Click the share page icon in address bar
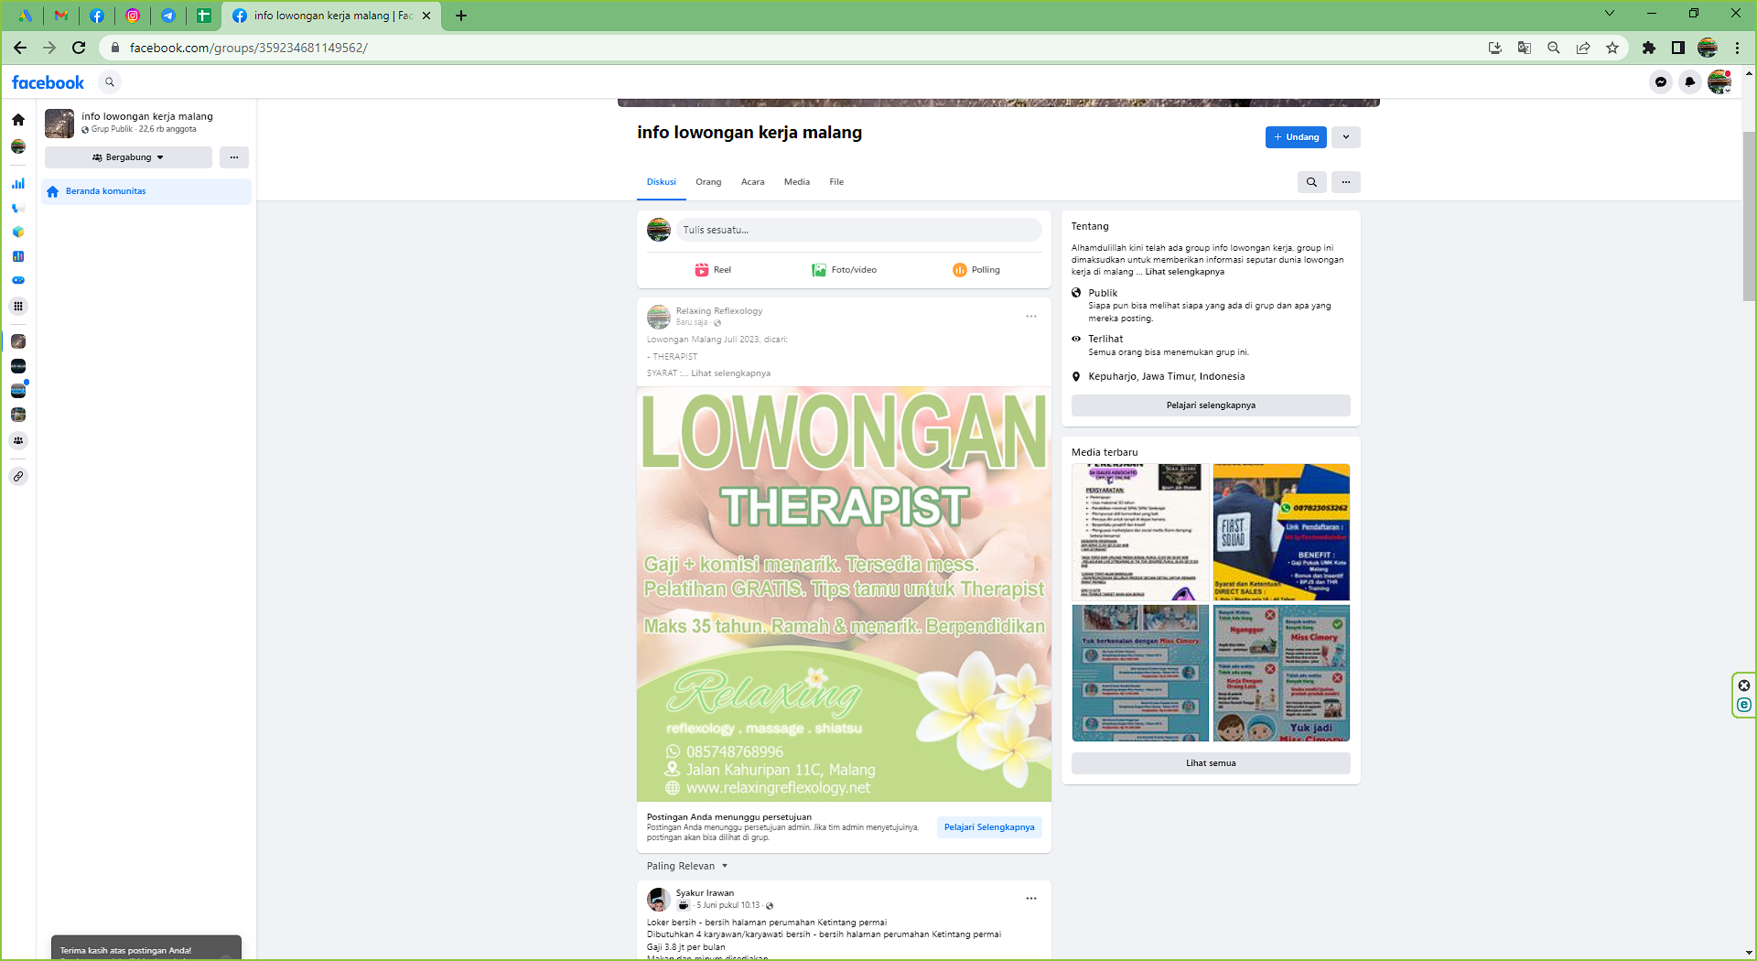Viewport: 1757px width, 961px height. click(x=1583, y=48)
